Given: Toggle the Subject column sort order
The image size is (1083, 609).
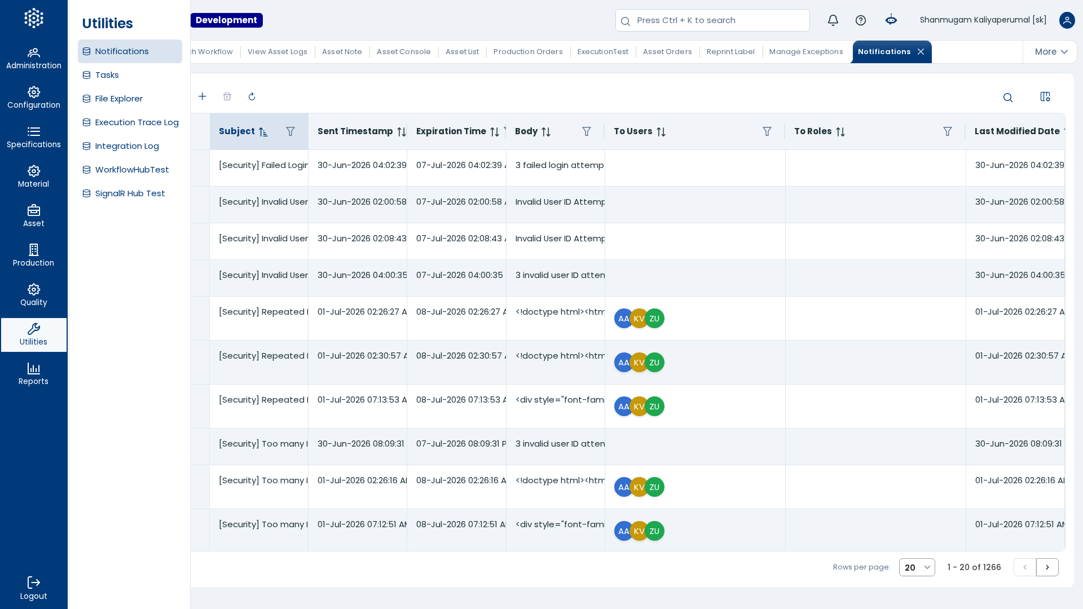Looking at the screenshot, I should (263, 132).
